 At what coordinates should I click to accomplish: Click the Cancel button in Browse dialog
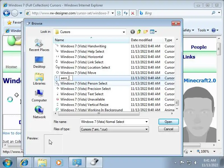coord(169,129)
